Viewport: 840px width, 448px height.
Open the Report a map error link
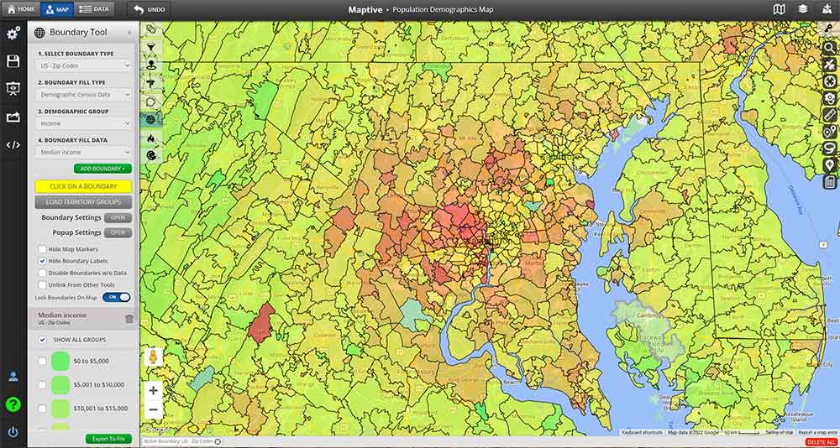pyautogui.click(x=817, y=432)
